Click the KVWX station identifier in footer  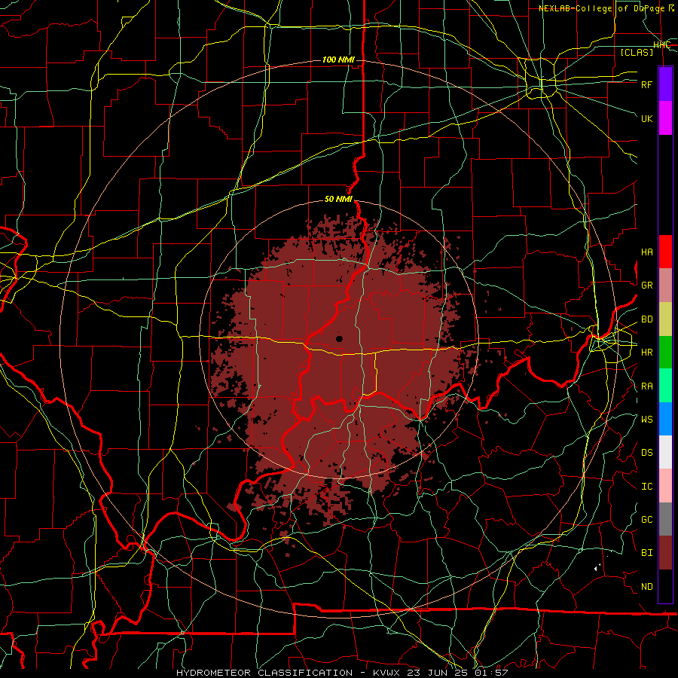click(x=386, y=673)
